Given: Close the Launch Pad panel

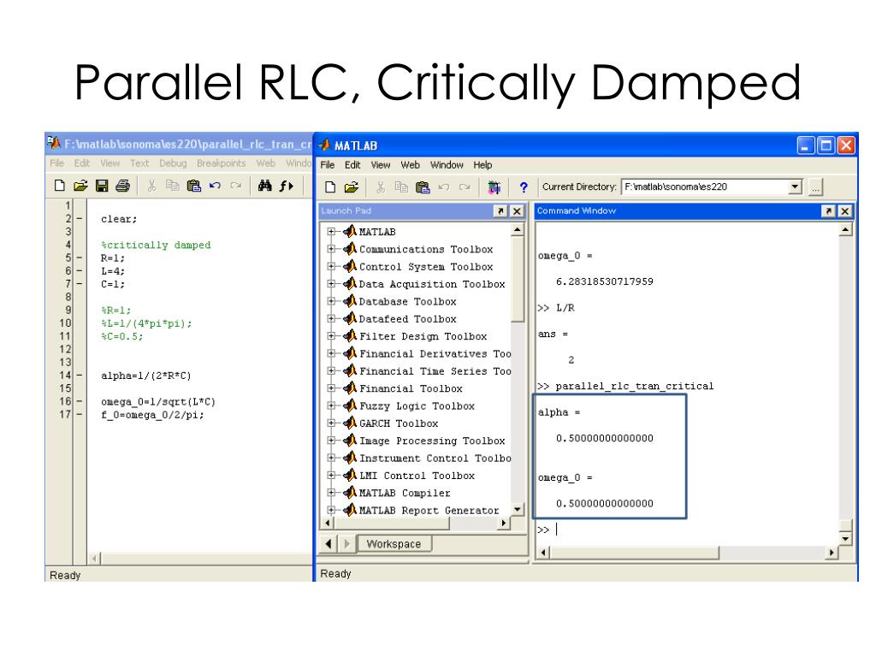Looking at the screenshot, I should click(x=517, y=211).
